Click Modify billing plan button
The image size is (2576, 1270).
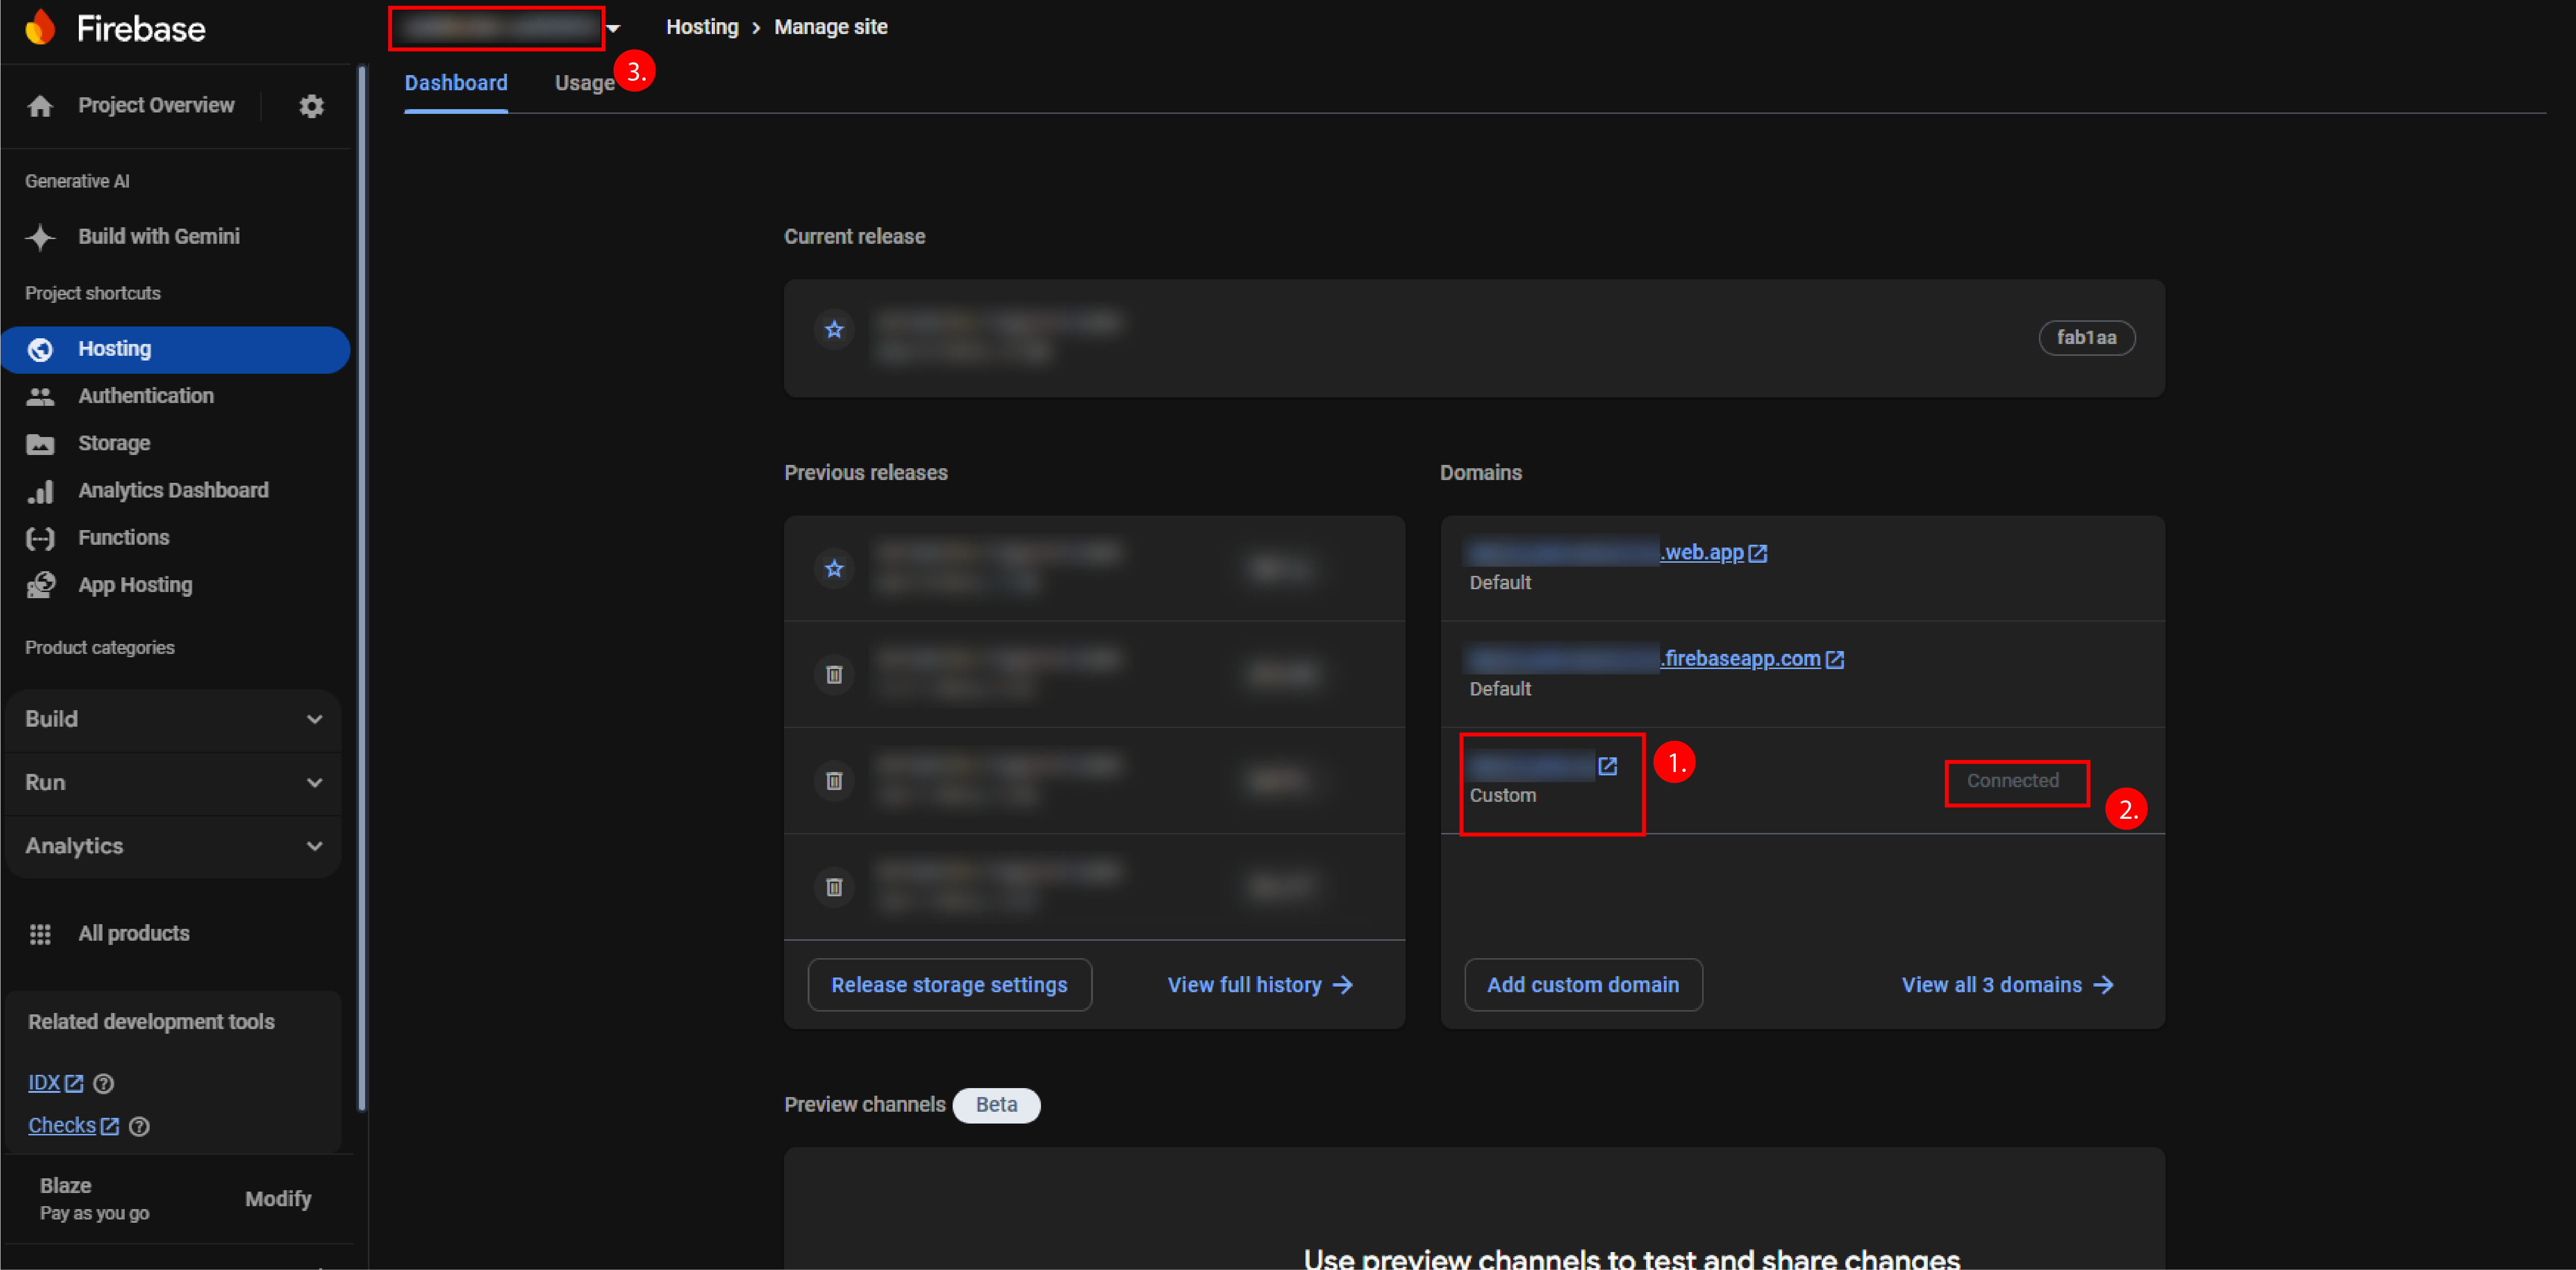278,1199
